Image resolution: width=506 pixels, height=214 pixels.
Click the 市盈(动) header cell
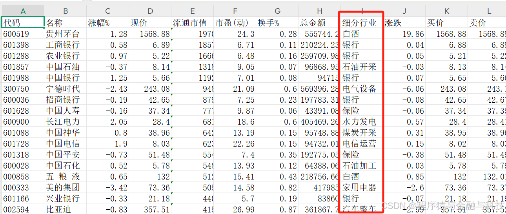click(235, 23)
